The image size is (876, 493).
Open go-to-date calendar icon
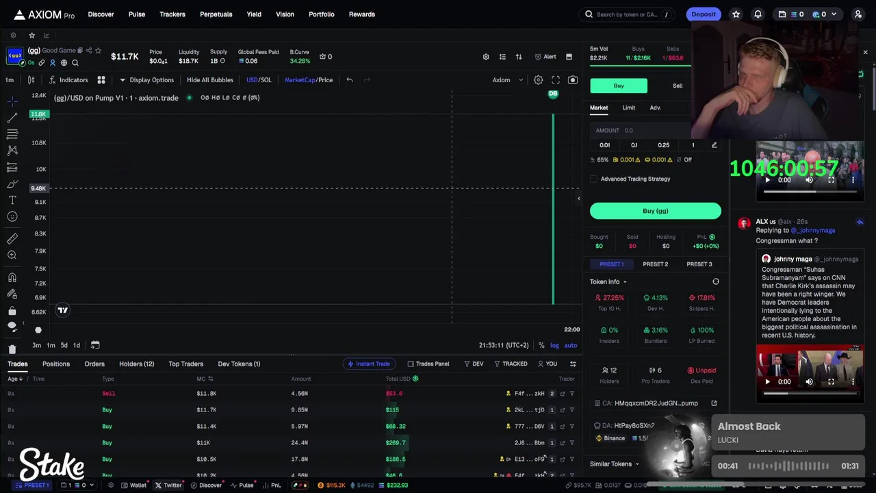(95, 345)
